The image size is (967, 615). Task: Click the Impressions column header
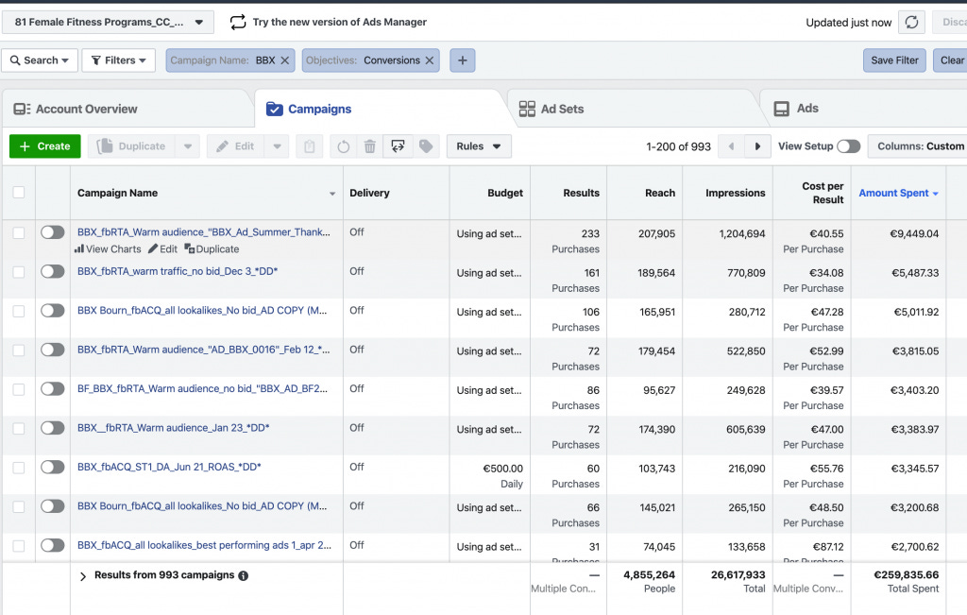(735, 193)
